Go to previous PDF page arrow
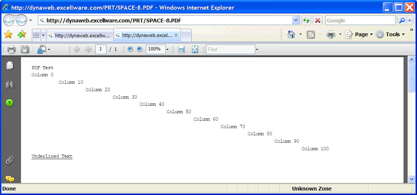417x195 pixels. (76, 49)
